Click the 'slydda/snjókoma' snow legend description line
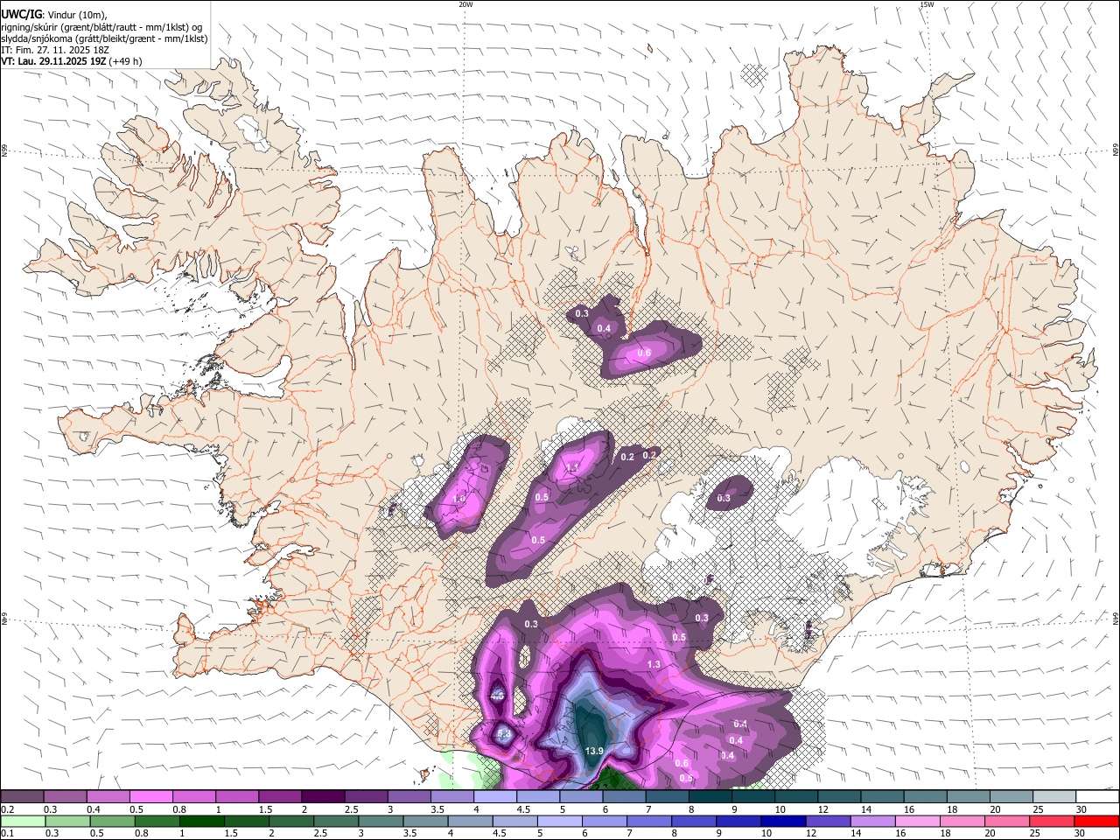1120x840 pixels. pos(104,38)
